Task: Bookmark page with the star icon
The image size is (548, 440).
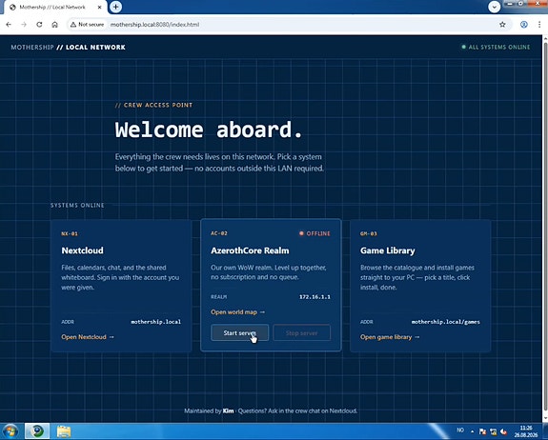Action: click(502, 25)
